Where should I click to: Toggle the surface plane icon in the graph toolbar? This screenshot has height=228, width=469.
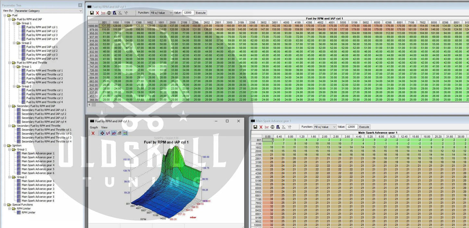(x=119, y=133)
